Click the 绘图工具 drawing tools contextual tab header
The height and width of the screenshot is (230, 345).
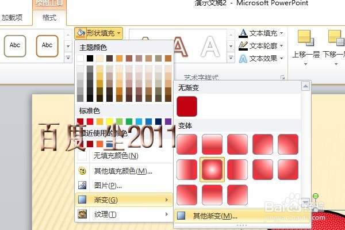[49, 4]
